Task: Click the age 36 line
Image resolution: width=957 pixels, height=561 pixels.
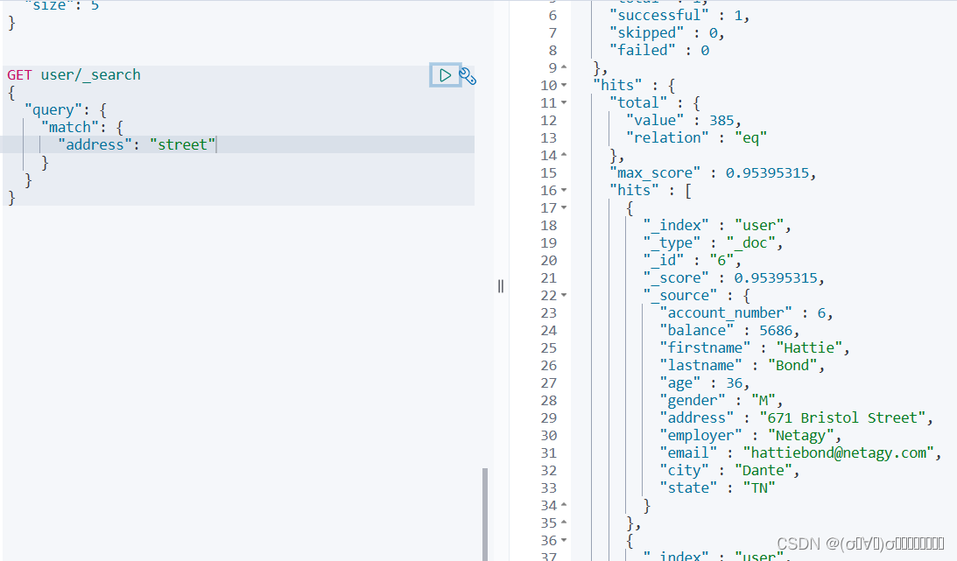Action: coord(704,383)
